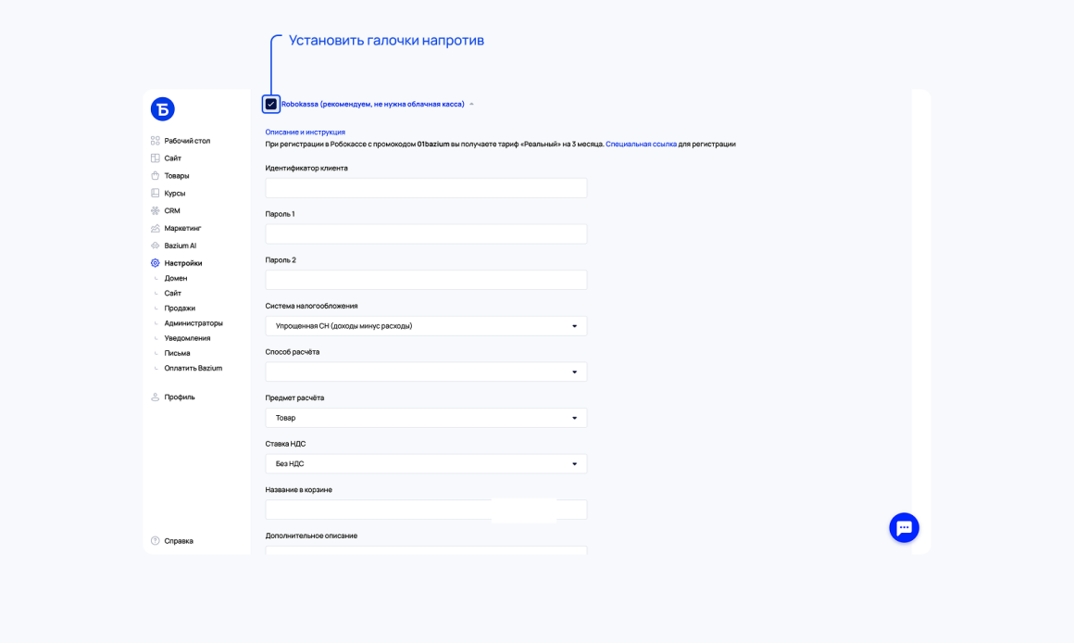Screen dimensions: 1074x643
Task: Open the Рабочий стол dashboard icon
Action: pos(156,141)
